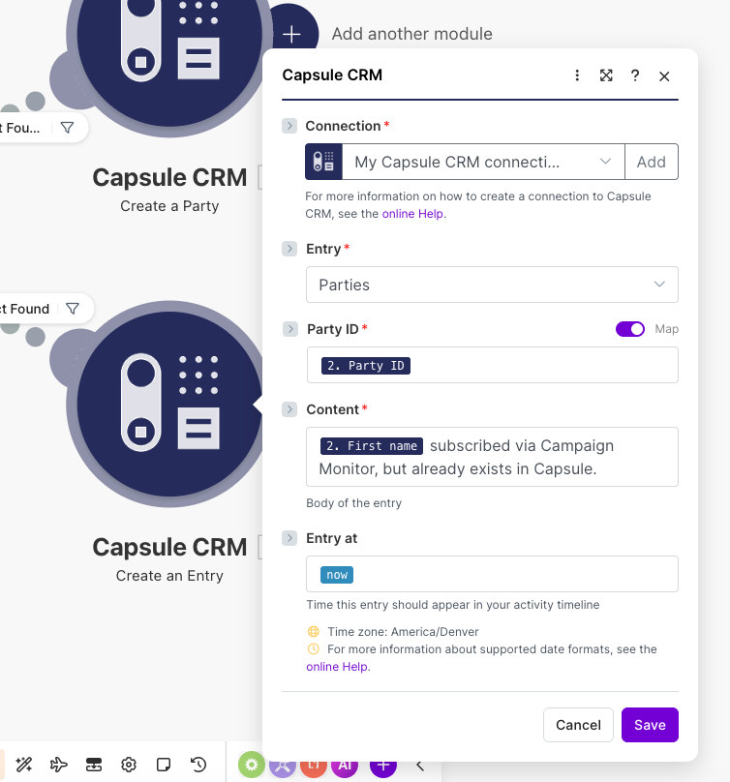Select the magic wand tool in the bottom toolbar
This screenshot has width=730, height=782.
pyautogui.click(x=24, y=765)
